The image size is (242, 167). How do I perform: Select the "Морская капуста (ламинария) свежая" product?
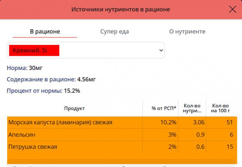[60, 123]
